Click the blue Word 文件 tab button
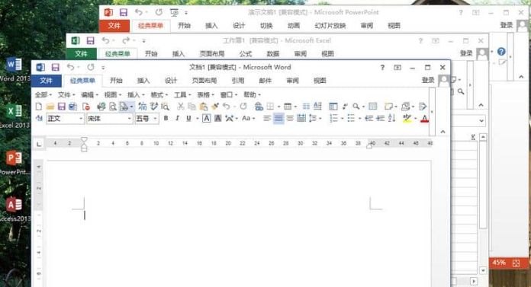The height and width of the screenshot is (287, 531). tap(47, 81)
